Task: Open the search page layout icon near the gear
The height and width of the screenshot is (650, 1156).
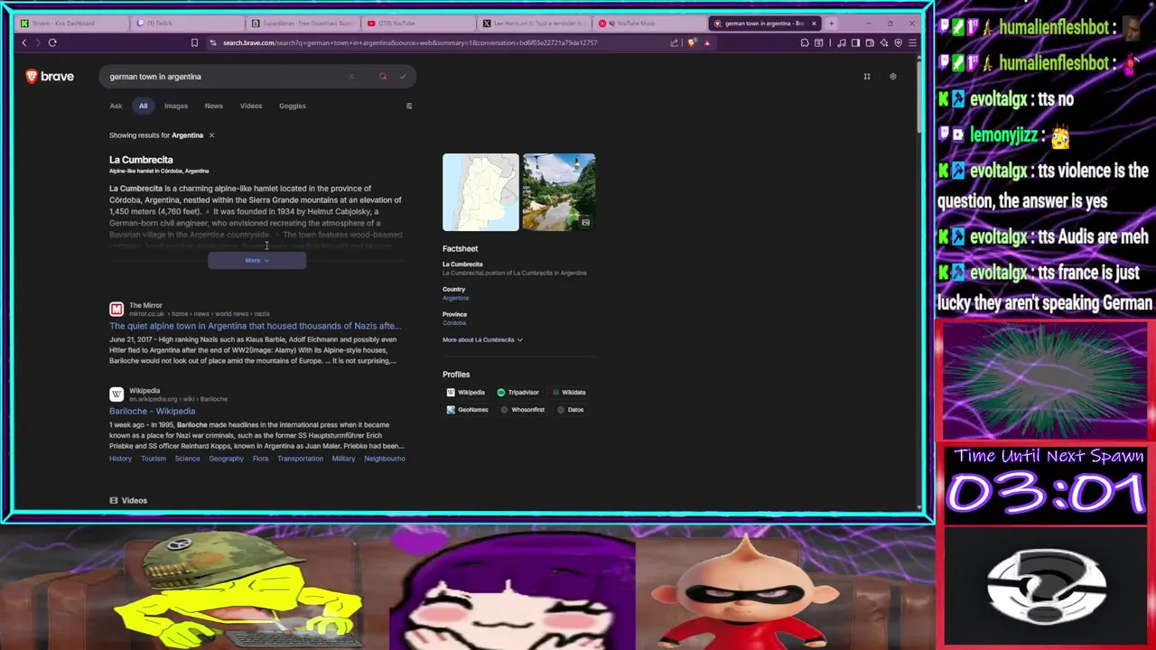Action: point(866,77)
